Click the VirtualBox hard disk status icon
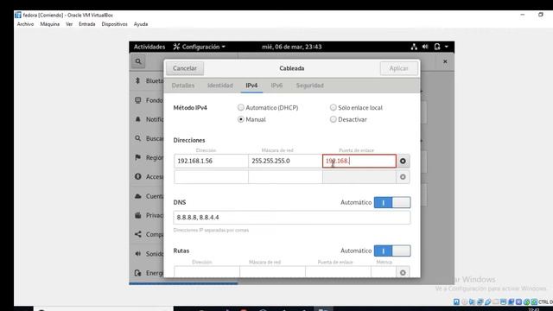 pyautogui.click(x=456, y=301)
